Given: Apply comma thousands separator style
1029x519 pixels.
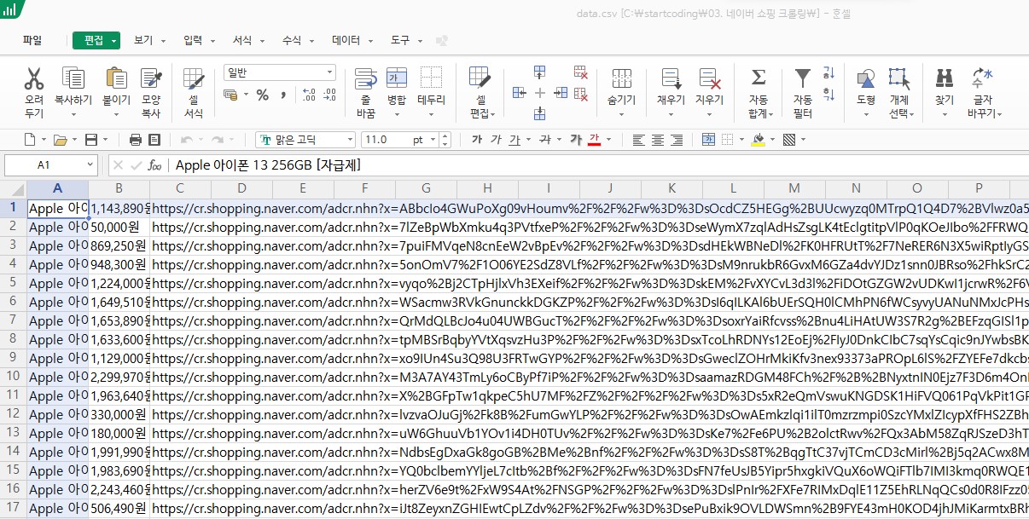Looking at the screenshot, I should [283, 95].
